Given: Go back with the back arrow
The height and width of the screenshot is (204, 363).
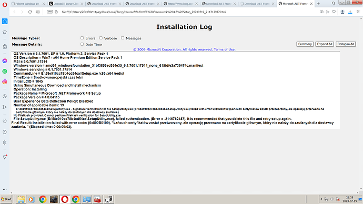Looking at the screenshot, I should coord(14,12).
